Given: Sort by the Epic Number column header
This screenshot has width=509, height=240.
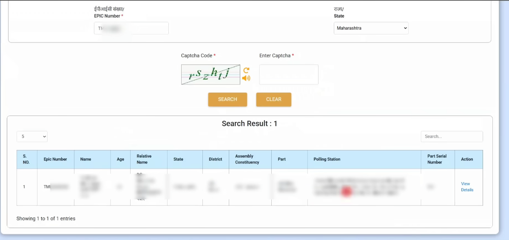Looking at the screenshot, I should [55, 159].
